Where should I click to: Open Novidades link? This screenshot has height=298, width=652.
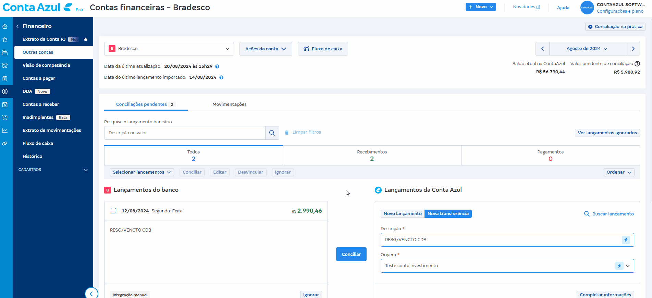pyautogui.click(x=526, y=7)
